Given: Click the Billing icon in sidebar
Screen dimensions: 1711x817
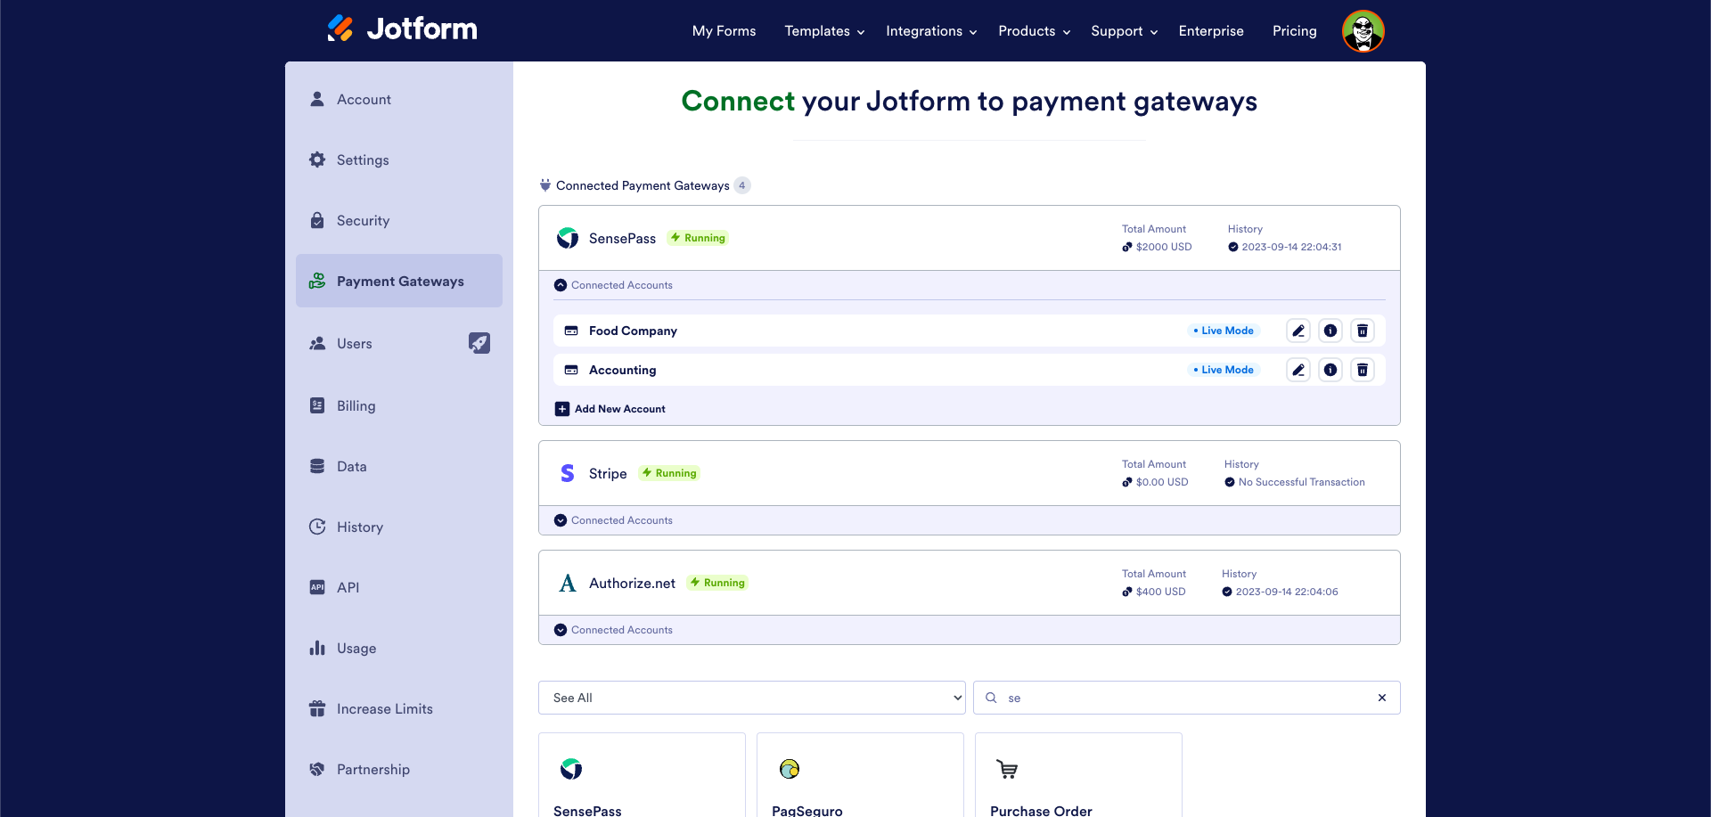Looking at the screenshot, I should point(317,405).
